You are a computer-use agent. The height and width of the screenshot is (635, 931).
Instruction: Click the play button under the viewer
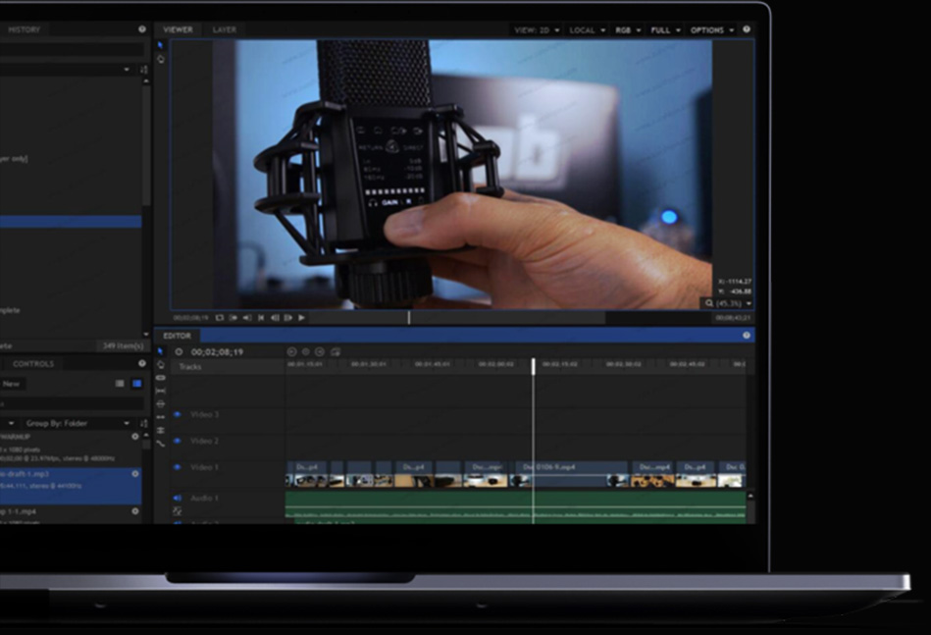tap(301, 318)
